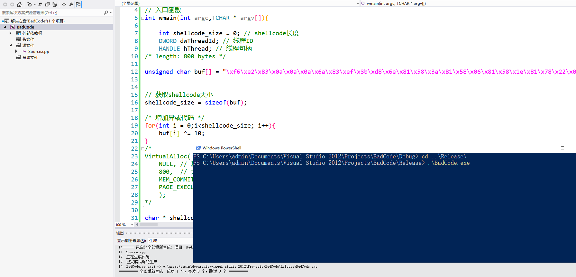The width and height of the screenshot is (576, 277).
Task: Toggle the Preview Selected Items icon
Action: coord(78,4)
